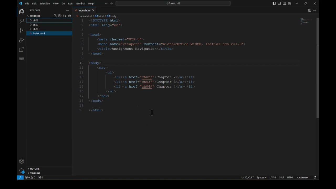Open the Explorer view in activity bar
Screen dimensions: 336x189
(x=22, y=12)
